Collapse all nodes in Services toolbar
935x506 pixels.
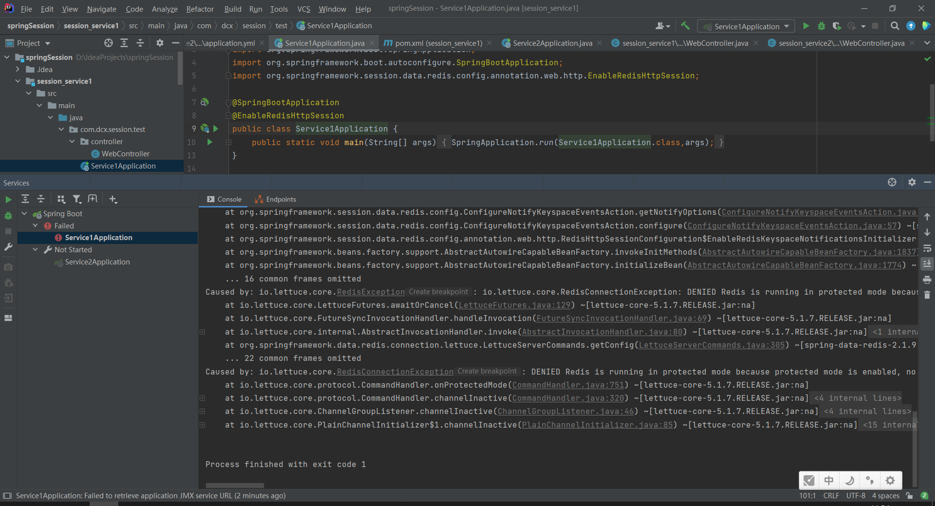(x=41, y=199)
